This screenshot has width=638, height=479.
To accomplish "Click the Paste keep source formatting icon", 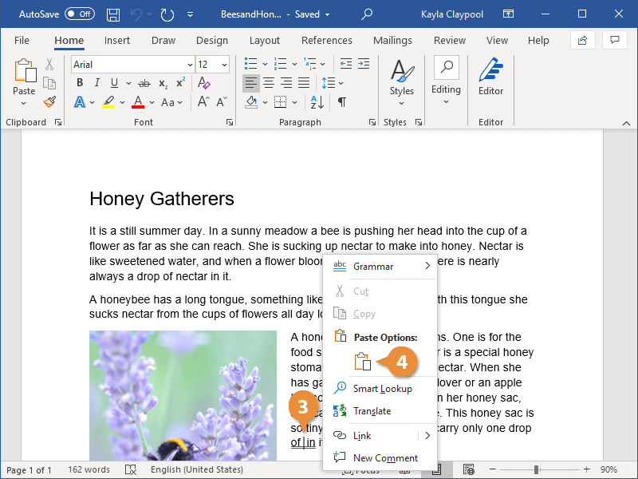I will click(x=363, y=361).
